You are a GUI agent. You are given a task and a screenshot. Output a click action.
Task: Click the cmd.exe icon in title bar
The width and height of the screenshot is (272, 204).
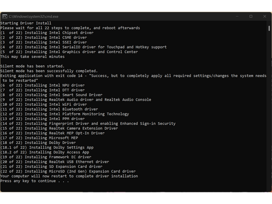tap(5, 17)
